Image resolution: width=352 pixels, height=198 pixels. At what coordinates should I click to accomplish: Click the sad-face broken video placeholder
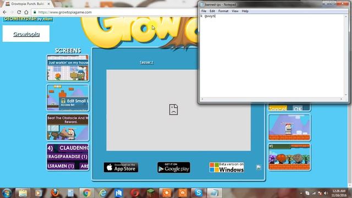173,109
